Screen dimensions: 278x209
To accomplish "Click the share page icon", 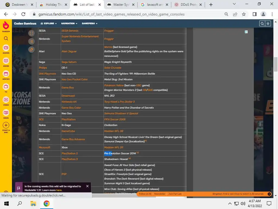I will pyautogui.click(x=235, y=14).
